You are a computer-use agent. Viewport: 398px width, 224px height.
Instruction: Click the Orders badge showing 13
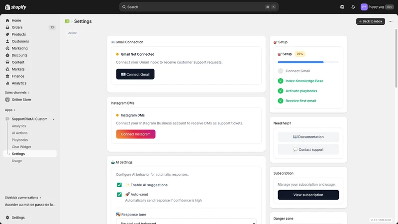coord(52,27)
